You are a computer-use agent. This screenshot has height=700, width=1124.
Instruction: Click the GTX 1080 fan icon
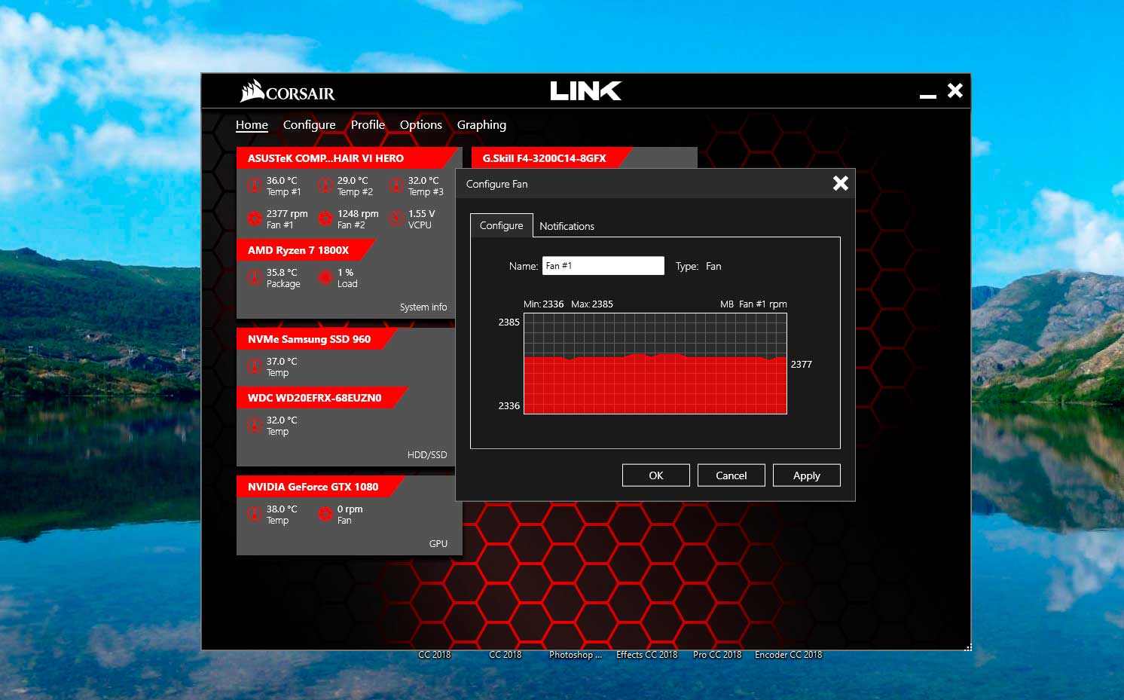[325, 514]
